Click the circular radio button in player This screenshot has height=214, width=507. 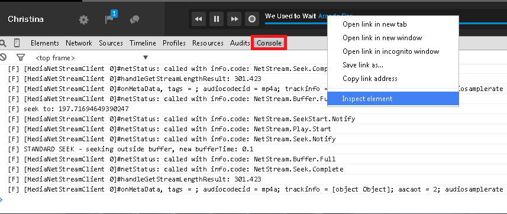(x=252, y=19)
